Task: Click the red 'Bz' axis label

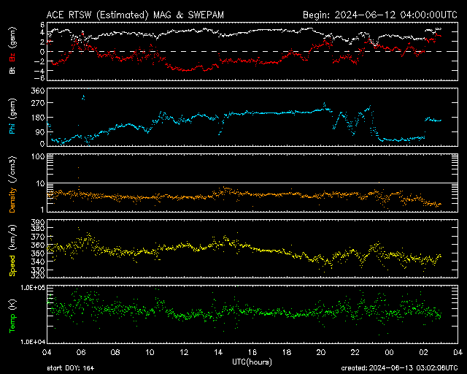Action: (12, 58)
